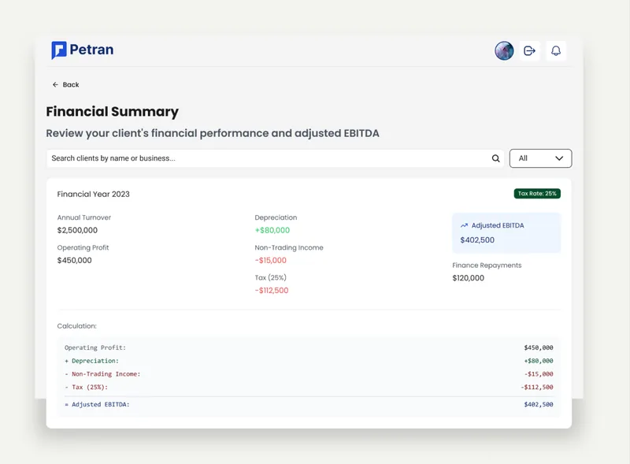Open the notifications bell
Viewport: 630px width, 464px height.
click(556, 50)
